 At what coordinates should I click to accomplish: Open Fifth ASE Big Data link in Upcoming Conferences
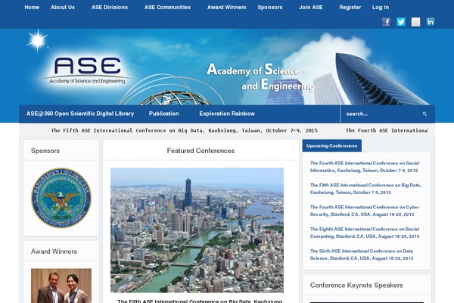365,189
